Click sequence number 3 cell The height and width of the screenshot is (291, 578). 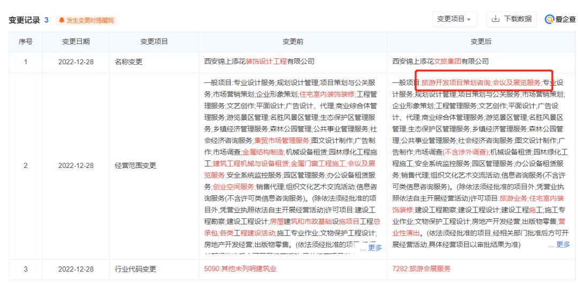(26, 270)
